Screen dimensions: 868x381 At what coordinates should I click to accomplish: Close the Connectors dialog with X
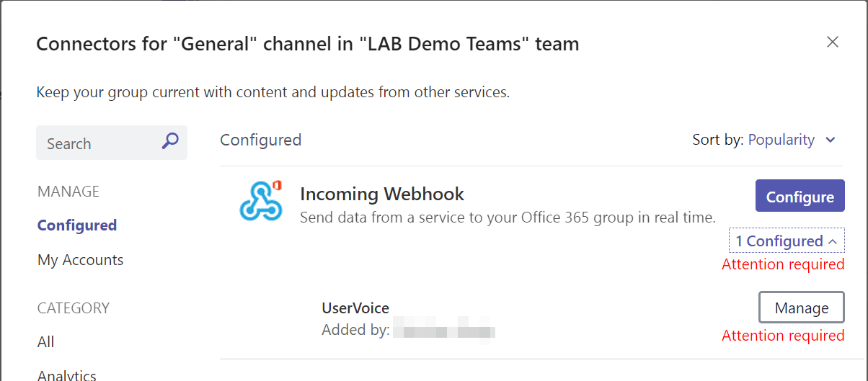point(833,42)
